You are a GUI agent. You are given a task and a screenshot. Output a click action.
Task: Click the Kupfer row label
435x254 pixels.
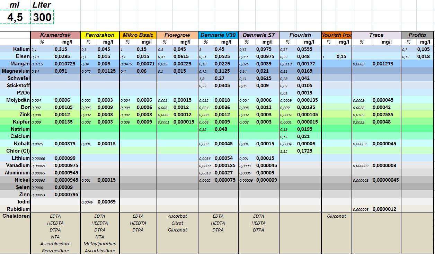[21, 122]
